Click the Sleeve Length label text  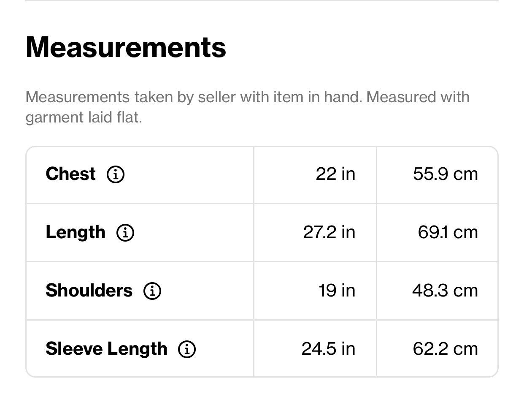click(106, 349)
